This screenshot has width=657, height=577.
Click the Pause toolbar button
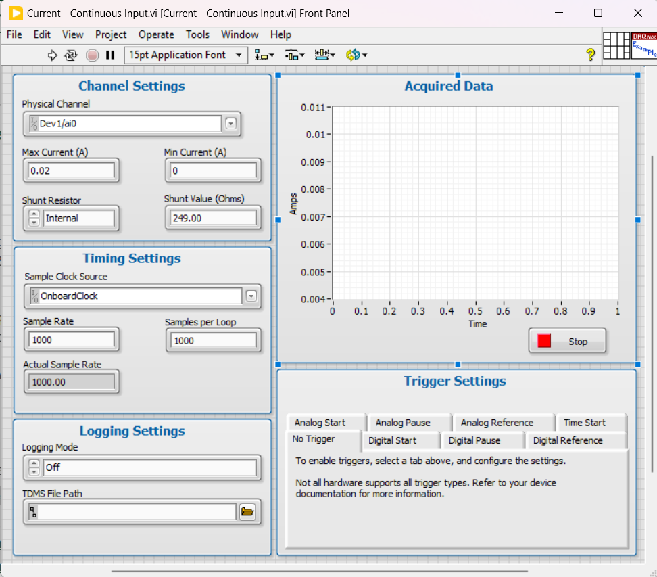[x=110, y=55]
